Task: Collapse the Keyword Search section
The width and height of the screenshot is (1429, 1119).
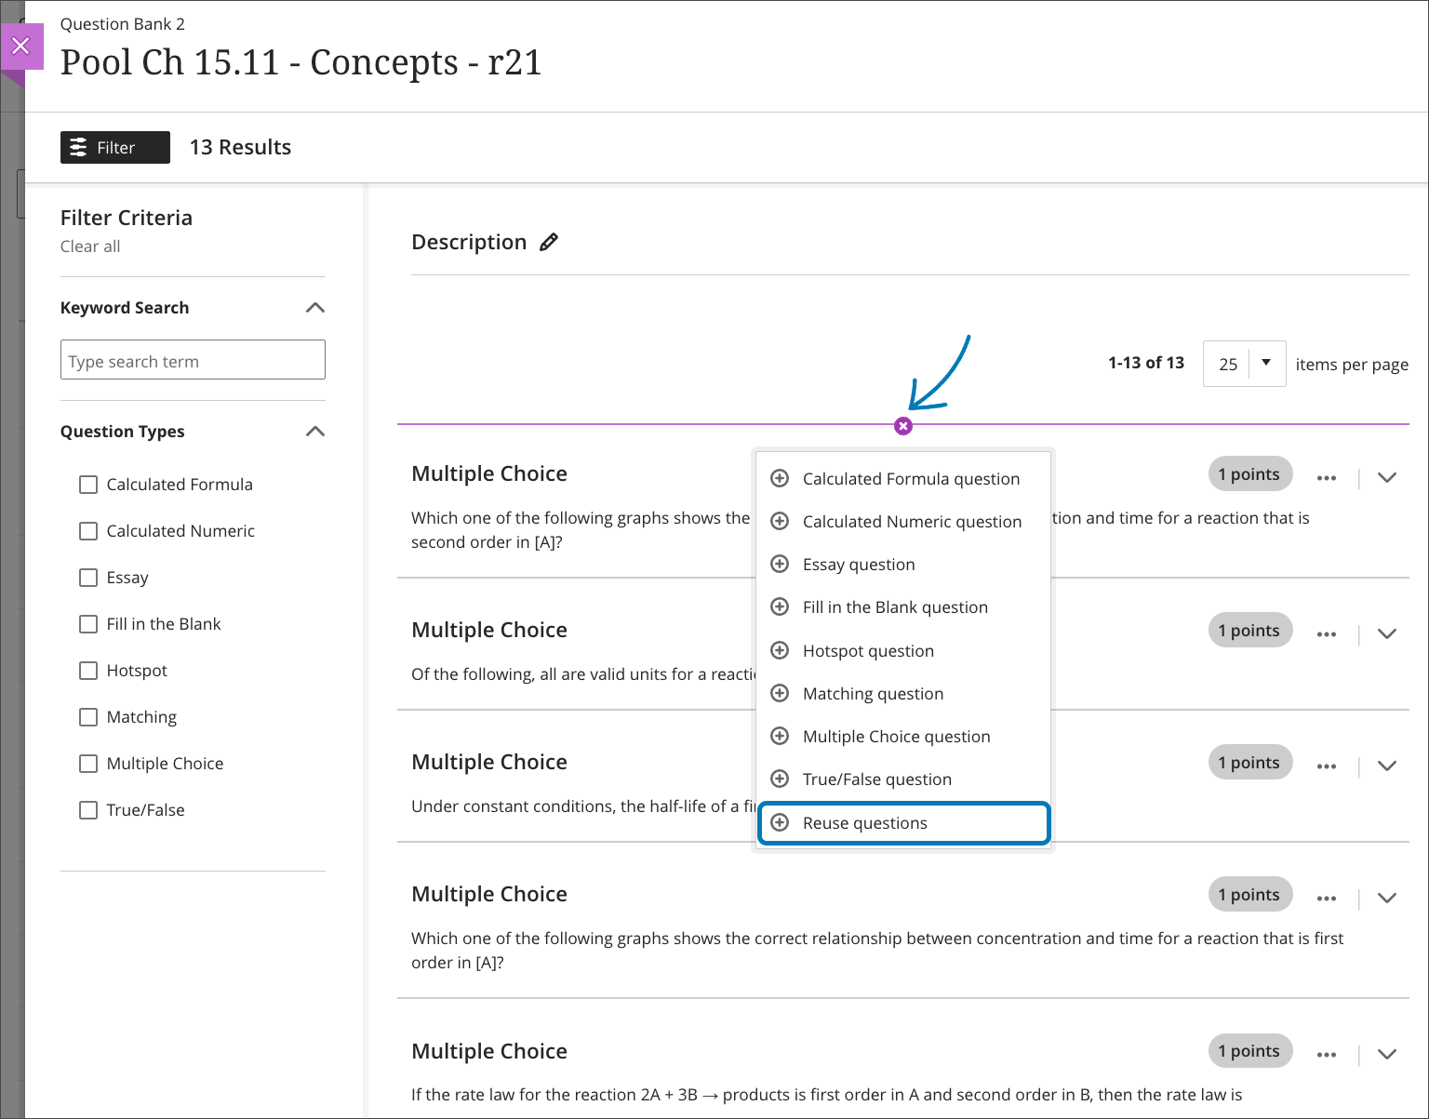Action: coord(315,308)
